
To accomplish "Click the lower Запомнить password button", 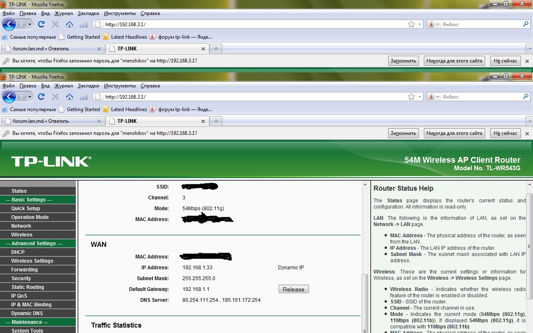I will (403, 133).
